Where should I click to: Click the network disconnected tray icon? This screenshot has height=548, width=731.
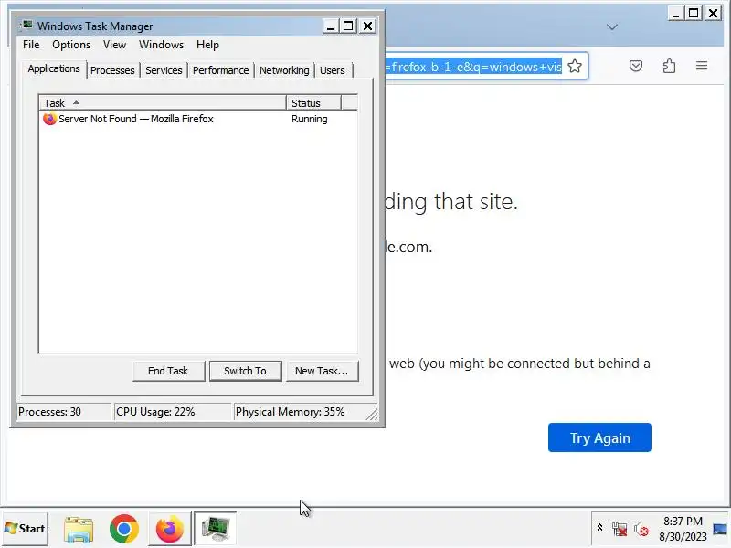tap(620, 529)
